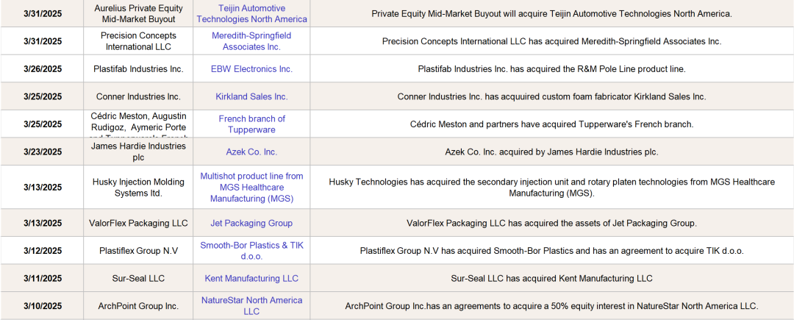Follow the Jet Packaging Group link

[251, 223]
